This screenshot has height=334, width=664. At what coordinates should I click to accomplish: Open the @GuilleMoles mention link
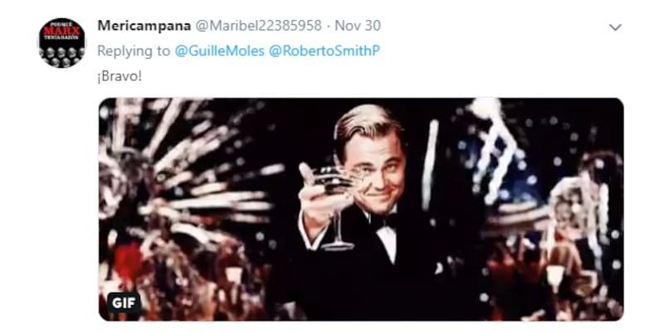pos(219,51)
